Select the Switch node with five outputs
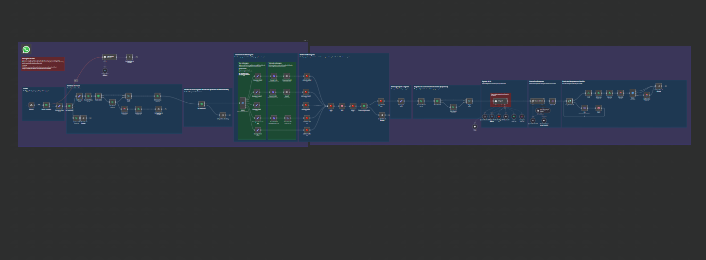706x260 pixels. (x=243, y=103)
